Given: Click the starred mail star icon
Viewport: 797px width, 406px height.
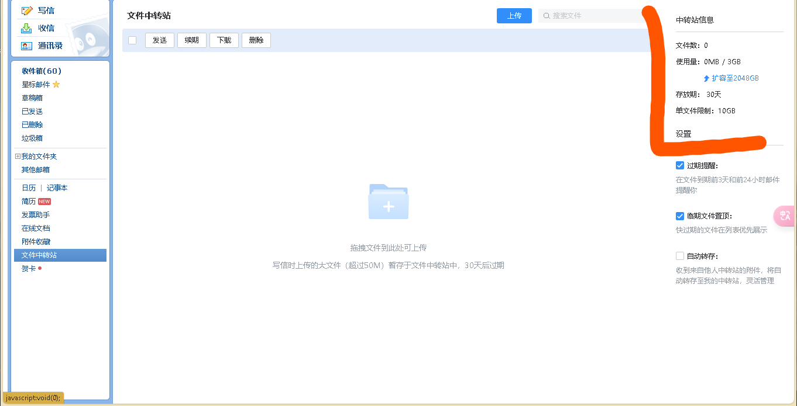Looking at the screenshot, I should click(x=56, y=85).
